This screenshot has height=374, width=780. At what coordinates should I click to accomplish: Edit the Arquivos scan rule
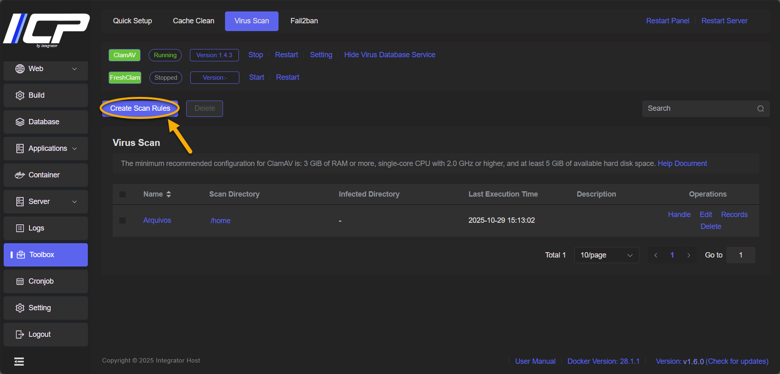706,215
